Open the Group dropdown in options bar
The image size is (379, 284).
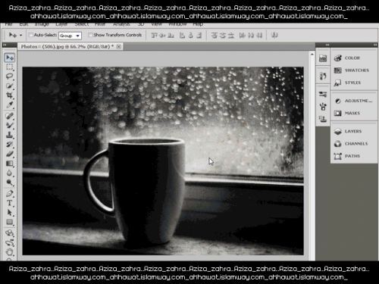tap(70, 36)
